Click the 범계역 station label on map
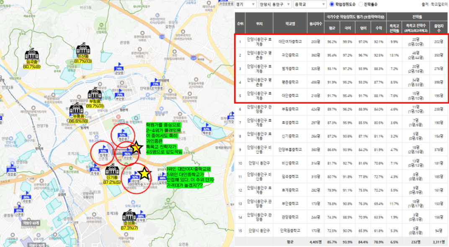Screen dimensions: 449x247 (85, 128)
